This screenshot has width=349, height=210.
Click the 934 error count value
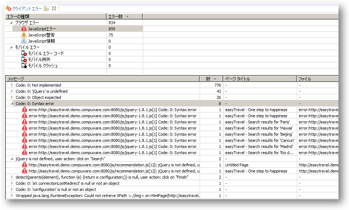[112, 23]
